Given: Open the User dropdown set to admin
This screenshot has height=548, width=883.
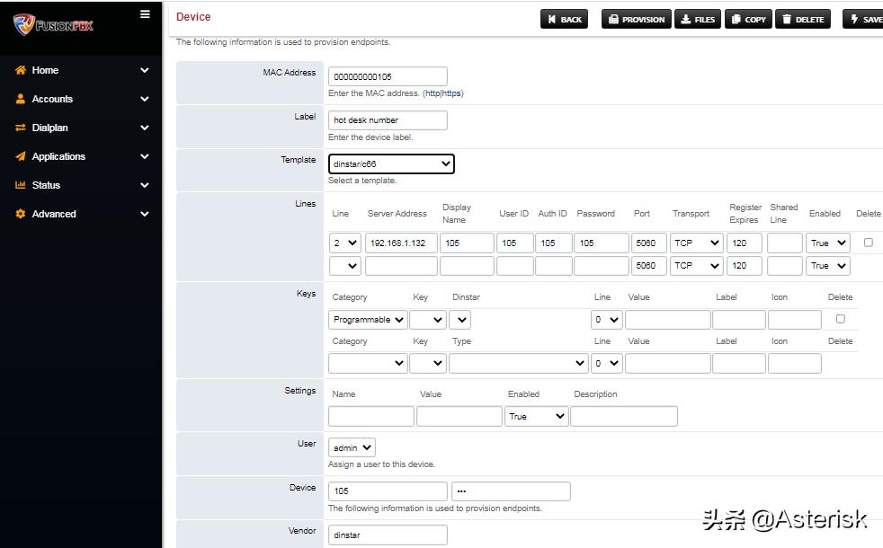Looking at the screenshot, I should pyautogui.click(x=352, y=447).
